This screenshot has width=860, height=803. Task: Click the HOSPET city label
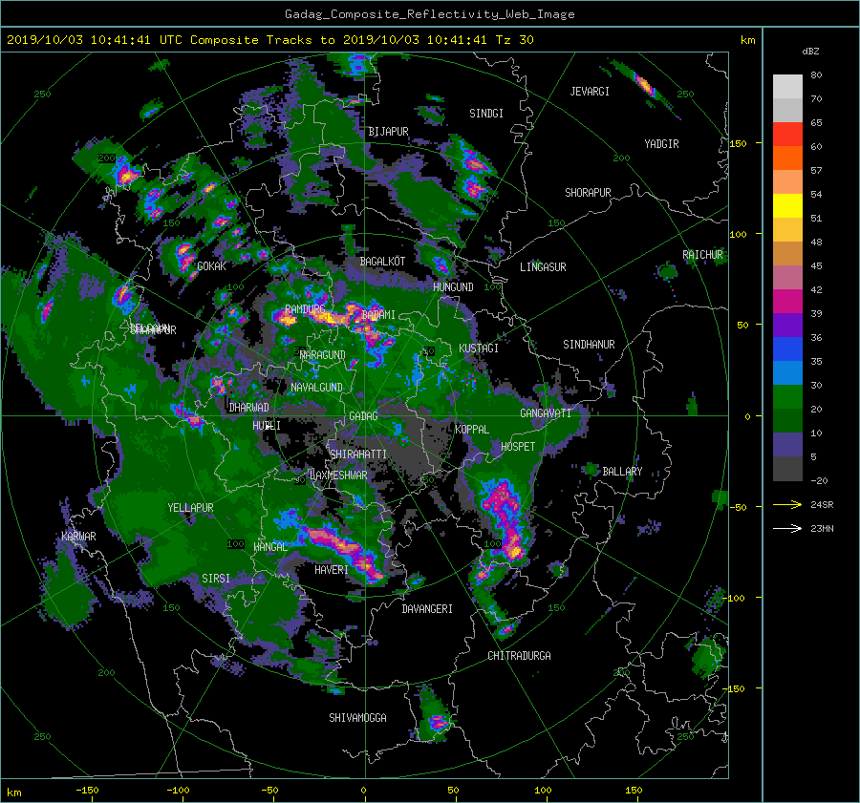coord(518,447)
